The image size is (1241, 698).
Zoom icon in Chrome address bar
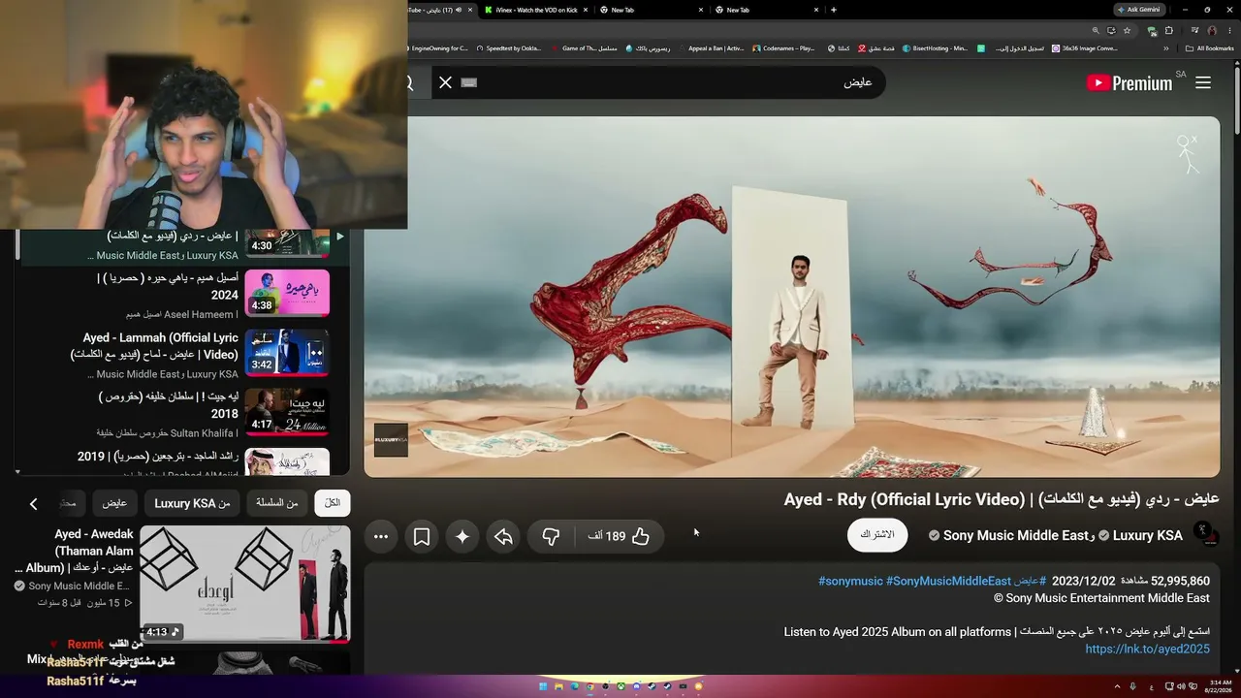[1096, 30]
